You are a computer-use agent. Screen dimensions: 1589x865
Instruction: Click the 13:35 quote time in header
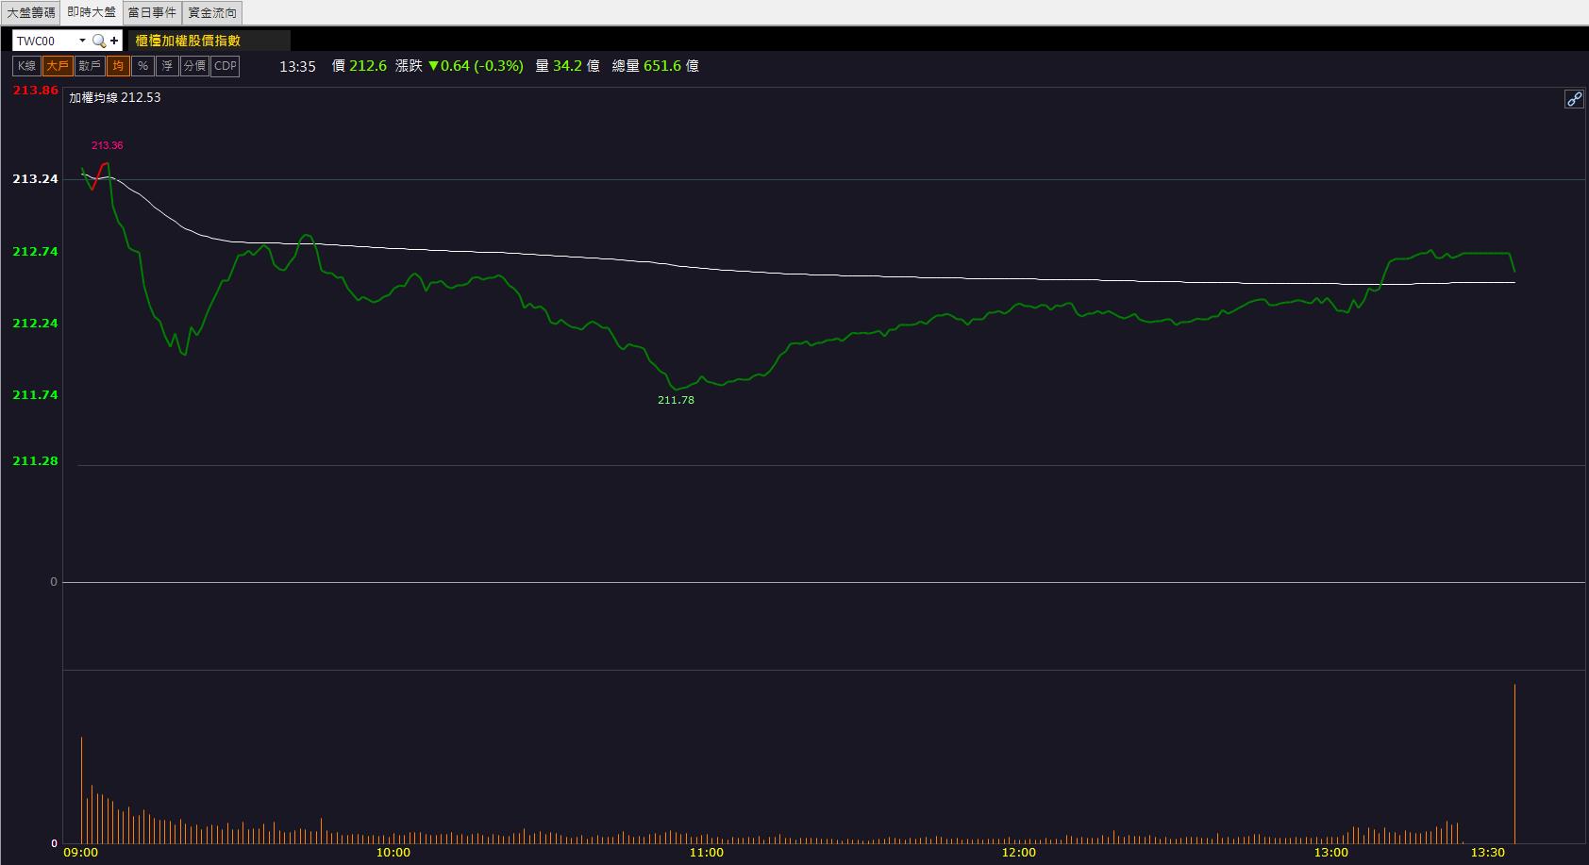pos(297,66)
